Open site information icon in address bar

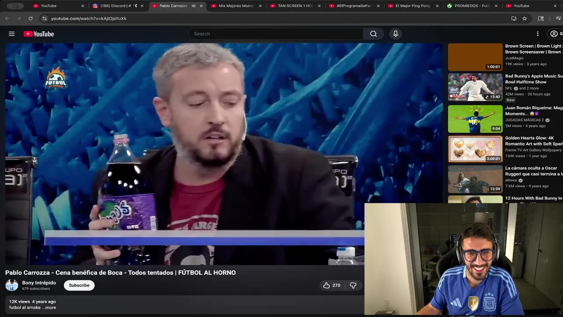44,18
